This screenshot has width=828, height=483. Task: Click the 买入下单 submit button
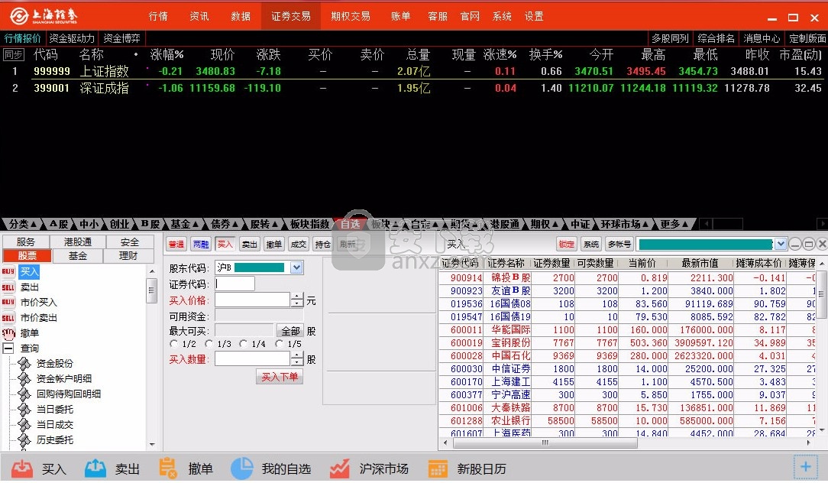click(280, 377)
